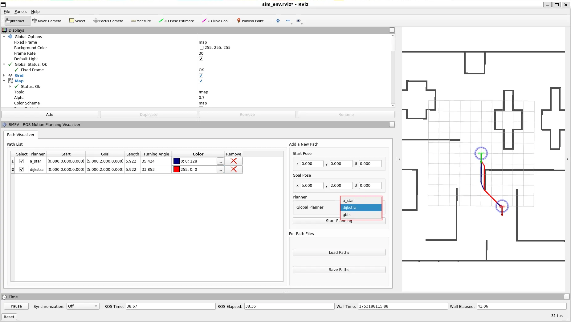Click the Displays panel monitor icon
This screenshot has width=571, height=322.
[x=4, y=30]
